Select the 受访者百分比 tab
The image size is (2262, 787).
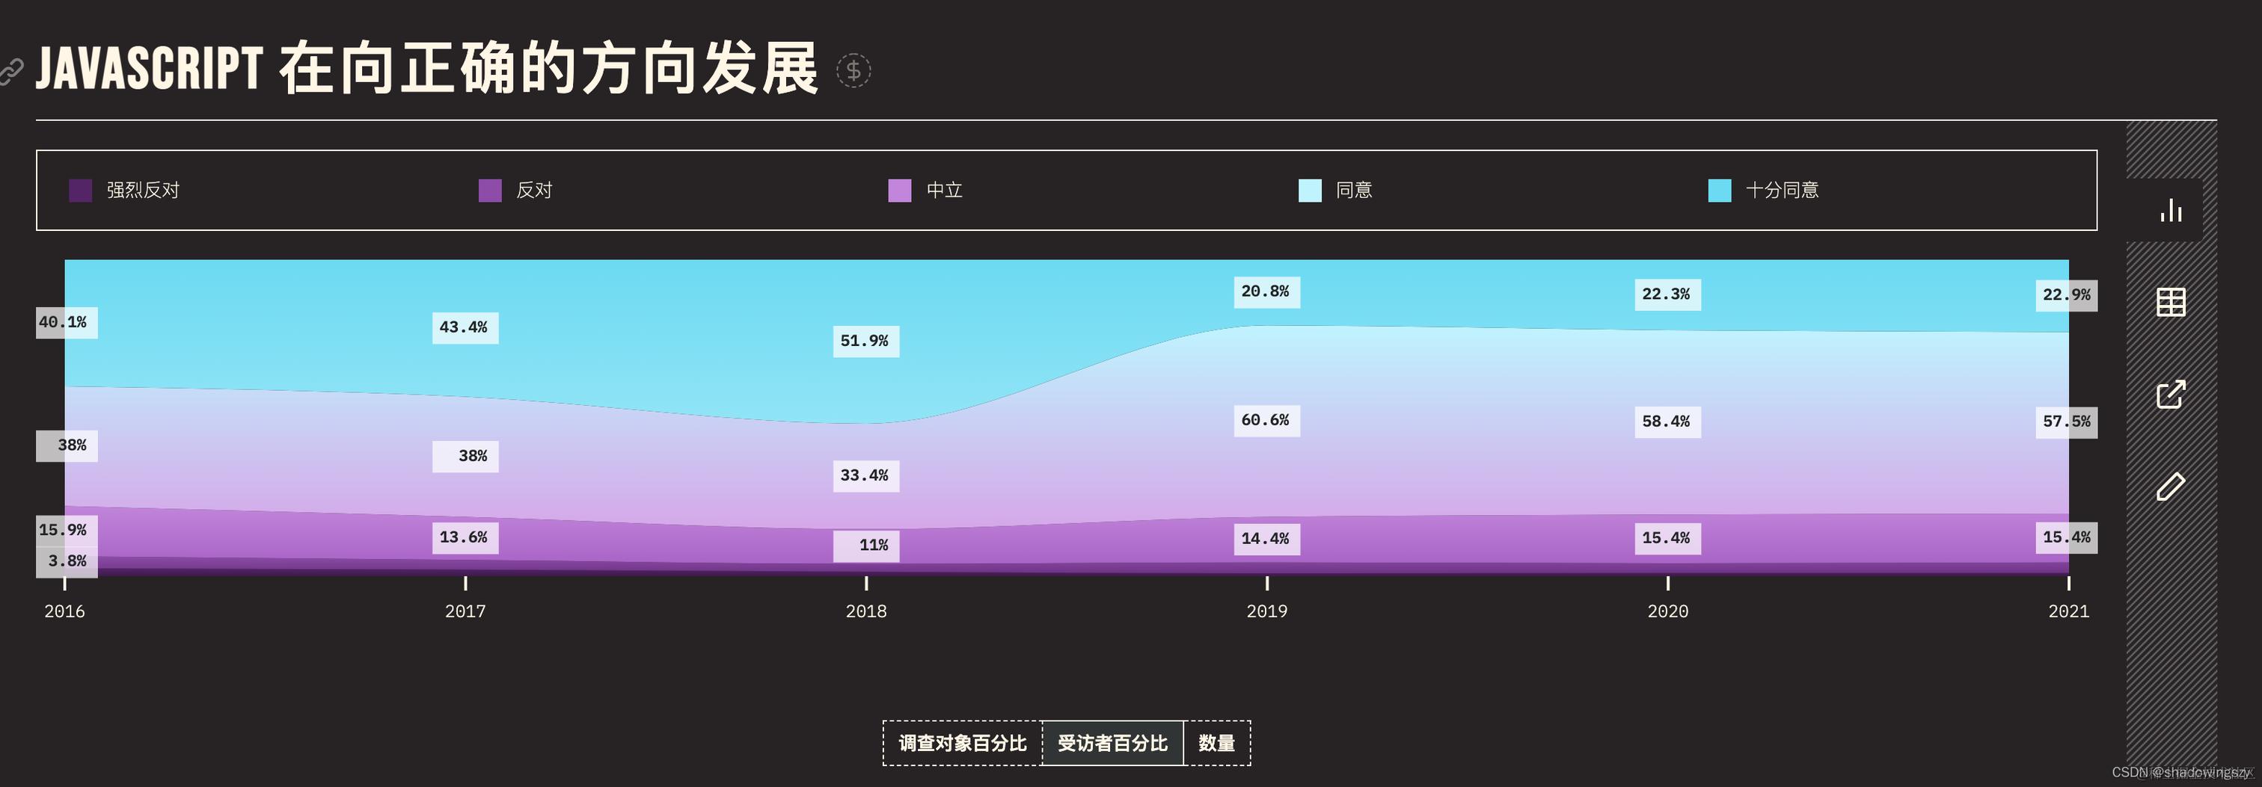click(1112, 741)
